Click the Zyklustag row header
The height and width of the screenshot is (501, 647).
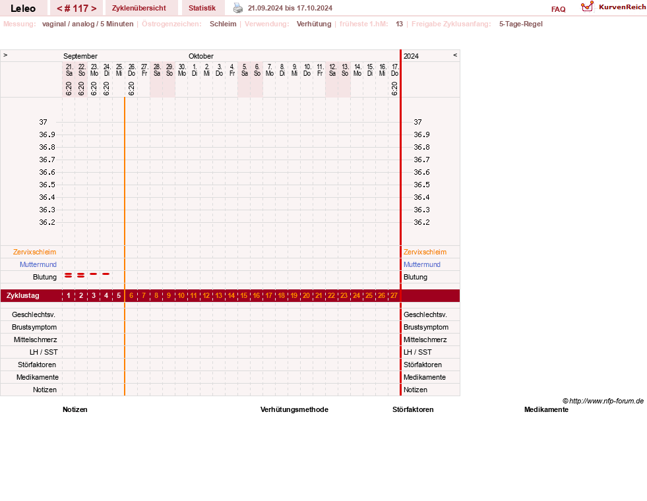tap(23, 295)
